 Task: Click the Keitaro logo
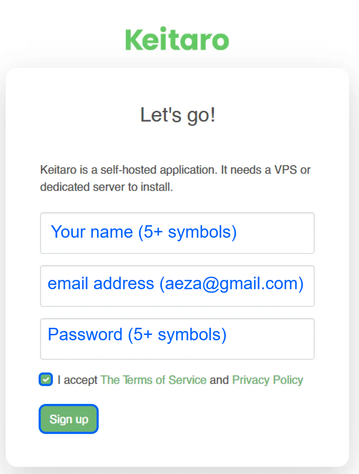pyautogui.click(x=177, y=39)
